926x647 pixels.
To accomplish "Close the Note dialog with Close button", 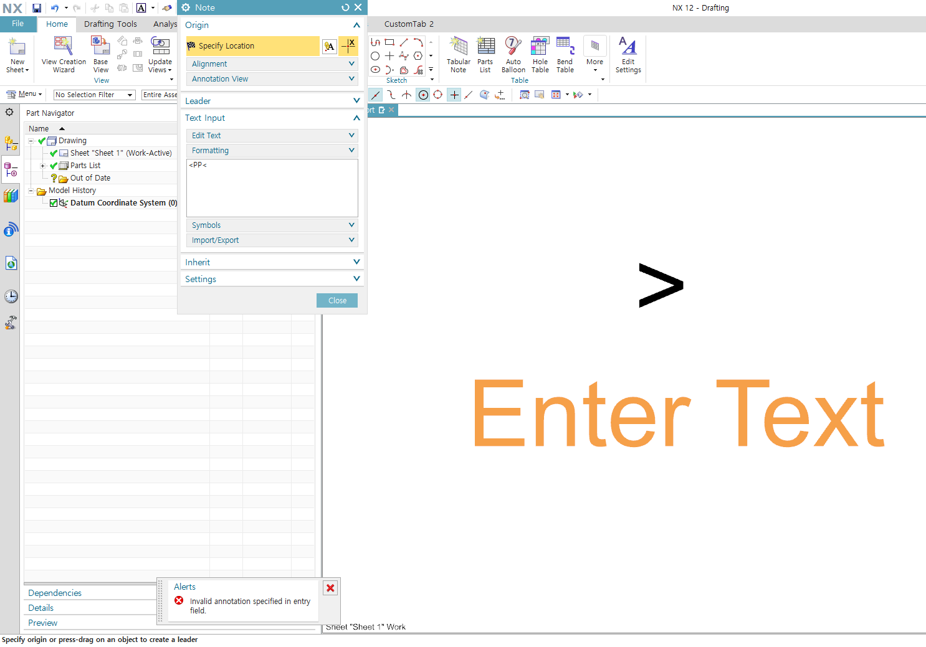I will (337, 300).
